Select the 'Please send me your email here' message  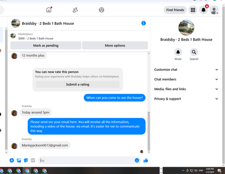[86, 126]
